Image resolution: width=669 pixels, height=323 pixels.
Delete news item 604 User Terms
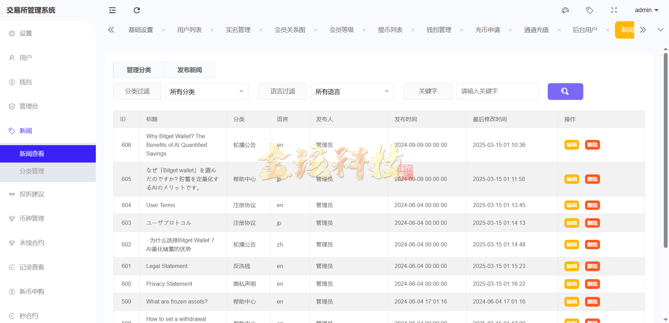[592, 205]
